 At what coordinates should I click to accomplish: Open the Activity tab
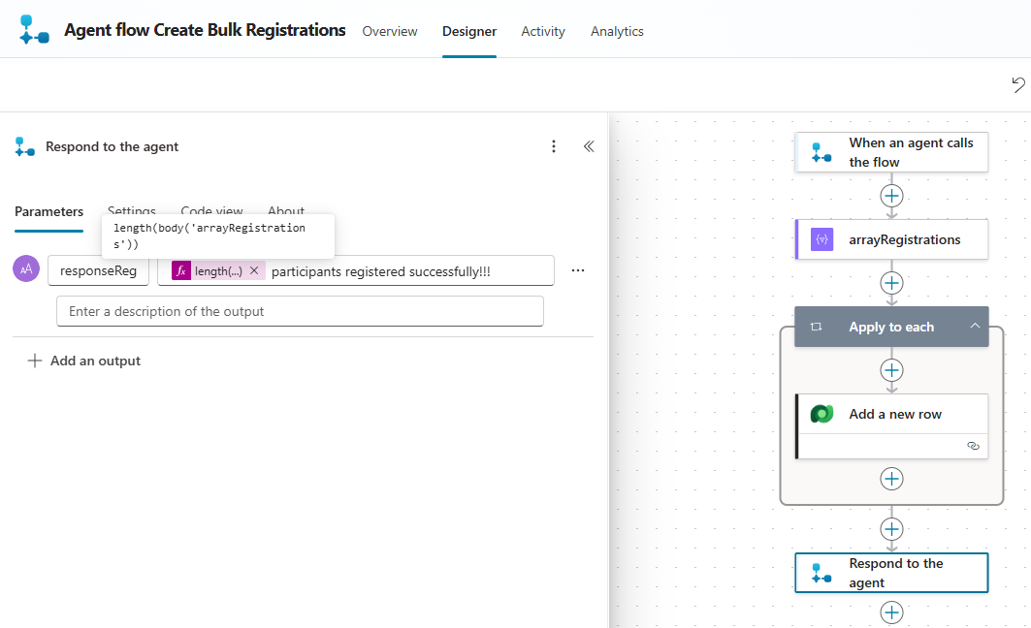click(x=543, y=31)
